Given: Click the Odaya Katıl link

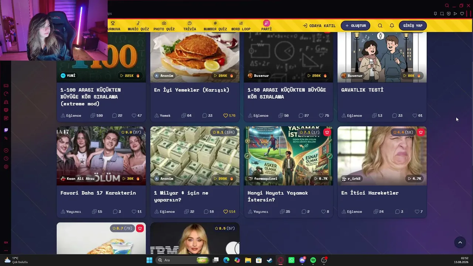Looking at the screenshot, I should click(x=319, y=26).
